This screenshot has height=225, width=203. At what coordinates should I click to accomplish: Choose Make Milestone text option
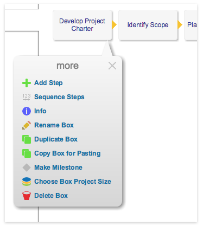[x=58, y=168]
